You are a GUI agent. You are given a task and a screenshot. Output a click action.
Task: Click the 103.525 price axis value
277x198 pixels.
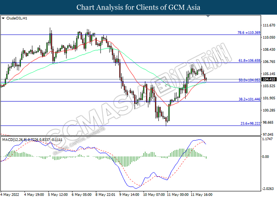[269, 86]
